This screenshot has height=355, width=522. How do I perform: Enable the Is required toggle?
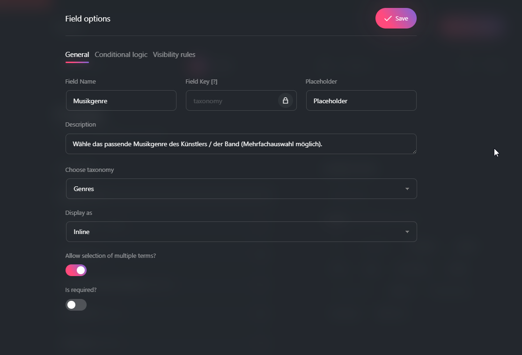76,305
